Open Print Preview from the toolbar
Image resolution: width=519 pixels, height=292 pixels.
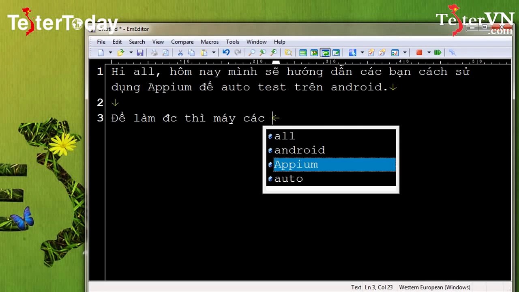pos(165,53)
